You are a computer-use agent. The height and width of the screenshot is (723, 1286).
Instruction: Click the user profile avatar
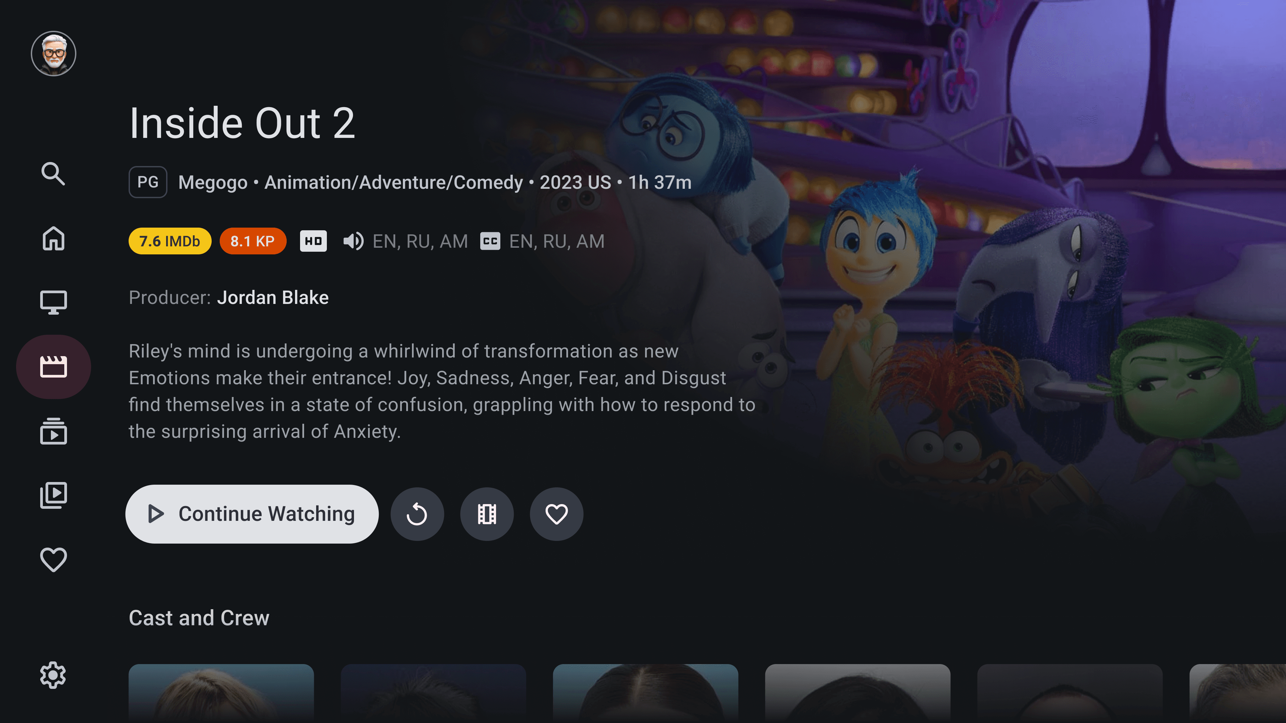(54, 54)
